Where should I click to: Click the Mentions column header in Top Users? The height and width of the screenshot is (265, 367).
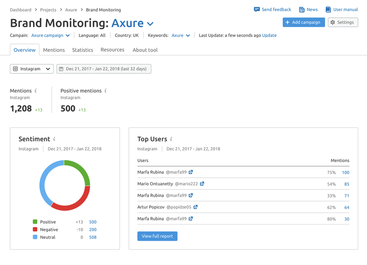(340, 160)
